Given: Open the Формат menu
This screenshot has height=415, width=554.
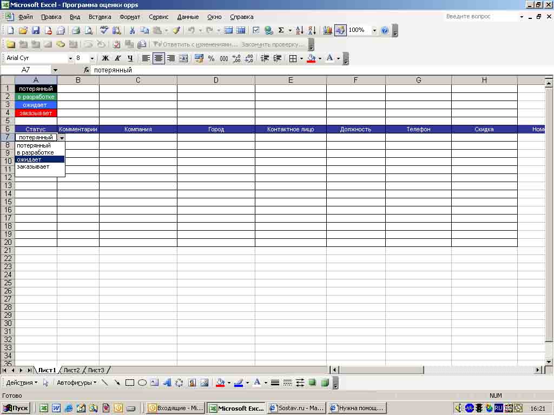Looking at the screenshot, I should (130, 17).
